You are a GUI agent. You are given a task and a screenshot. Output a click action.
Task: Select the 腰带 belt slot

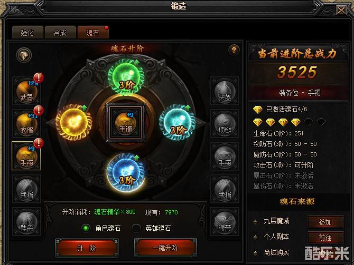(225, 222)
